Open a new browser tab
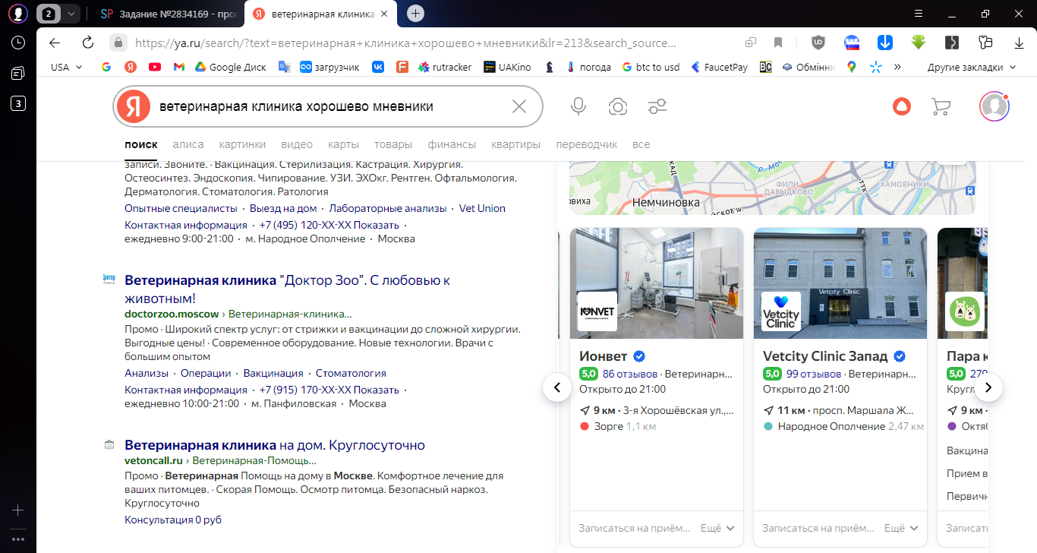This screenshot has height=553, width=1037. pos(415,14)
